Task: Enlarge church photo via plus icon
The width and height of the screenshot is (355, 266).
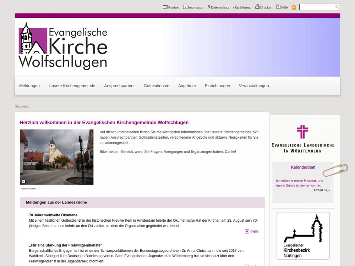Action: point(24,182)
